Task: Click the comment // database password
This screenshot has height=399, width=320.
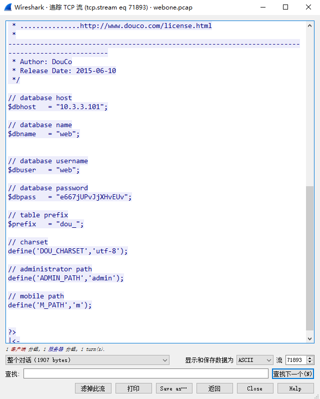Action: [48, 188]
